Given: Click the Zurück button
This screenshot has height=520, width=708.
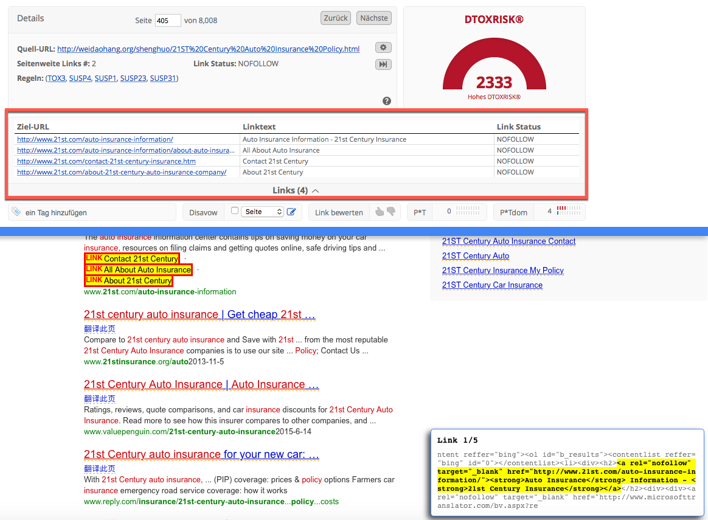Looking at the screenshot, I should (336, 18).
